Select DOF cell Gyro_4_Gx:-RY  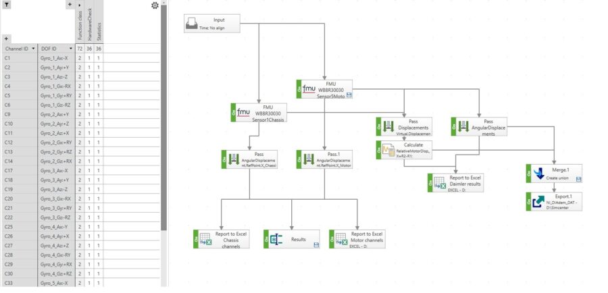[56, 255]
